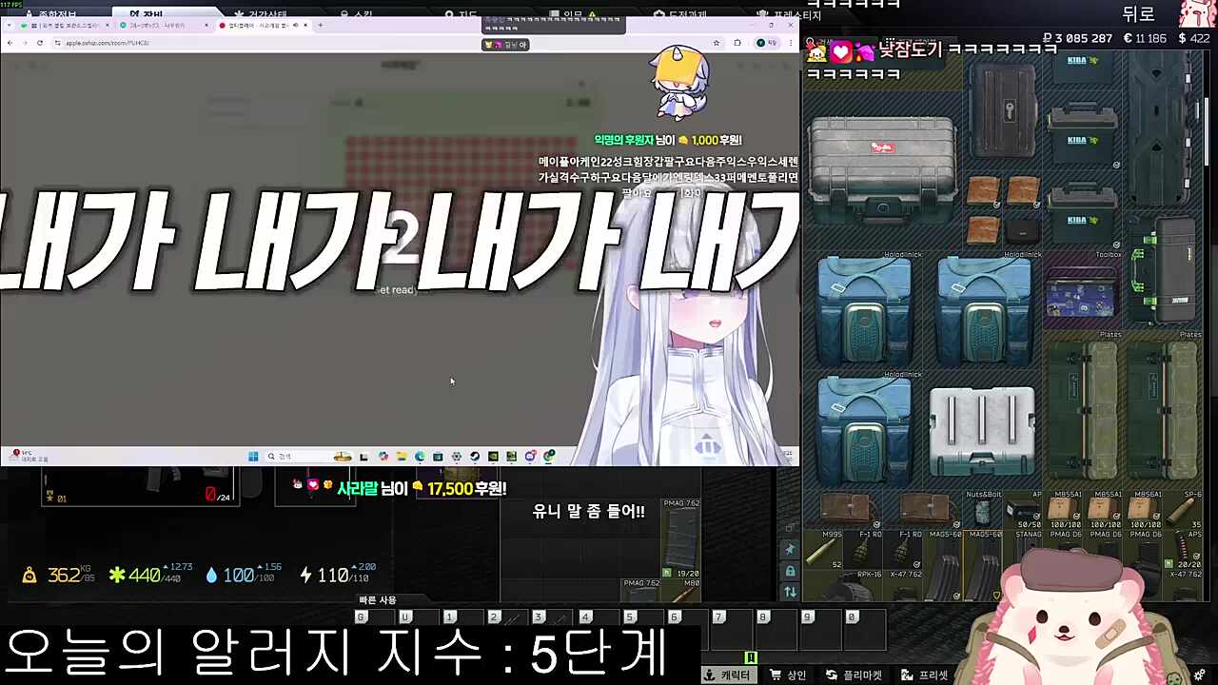Viewport: 1218px width, 685px height.
Task: Open the 플리마켓 flea market tab
Action: click(854, 675)
